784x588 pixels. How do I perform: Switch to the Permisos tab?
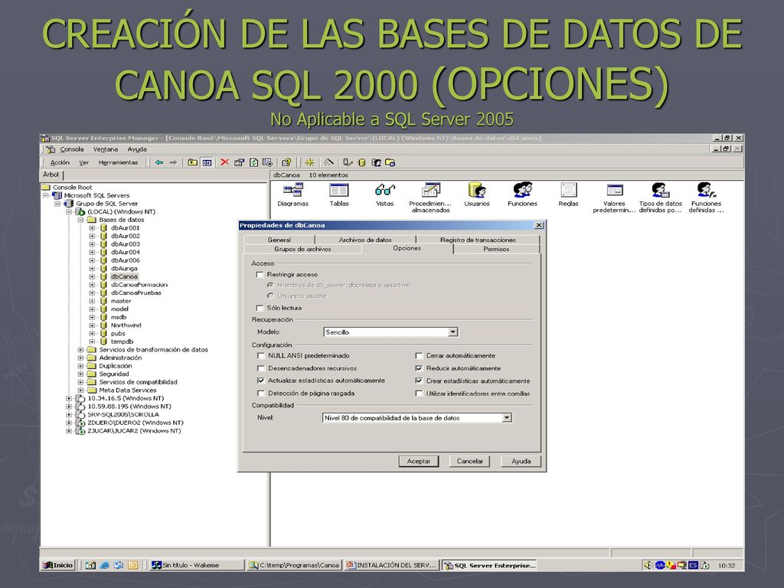click(496, 249)
